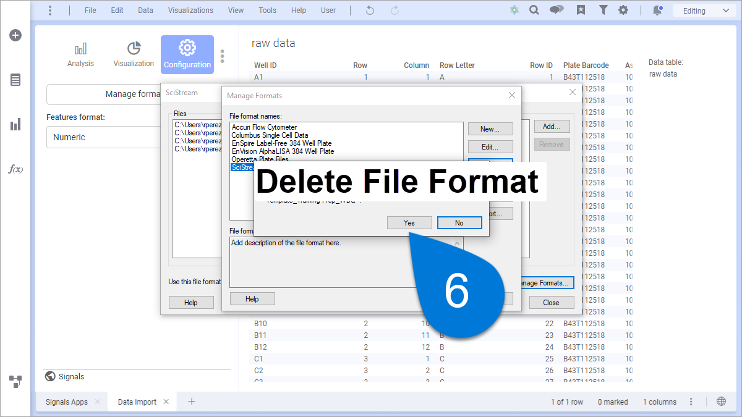Screen dimensions: 742x417
Task: Click Help button in Manage Formats dialog
Action: point(252,299)
